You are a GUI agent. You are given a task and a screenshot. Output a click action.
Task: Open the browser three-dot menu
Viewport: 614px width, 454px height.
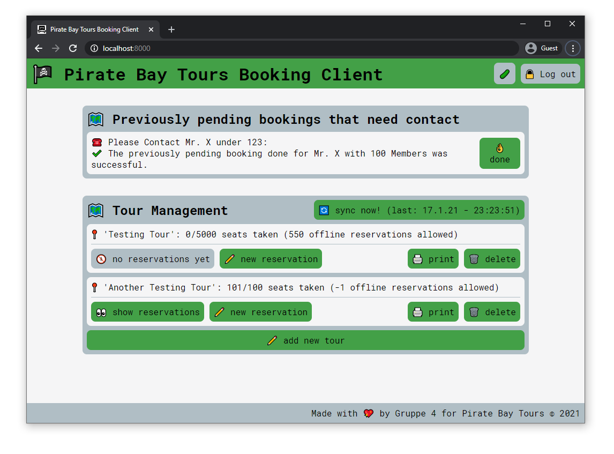click(x=573, y=48)
